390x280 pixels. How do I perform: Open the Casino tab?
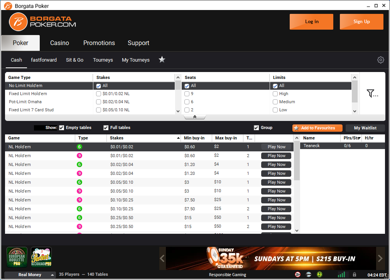pos(60,43)
